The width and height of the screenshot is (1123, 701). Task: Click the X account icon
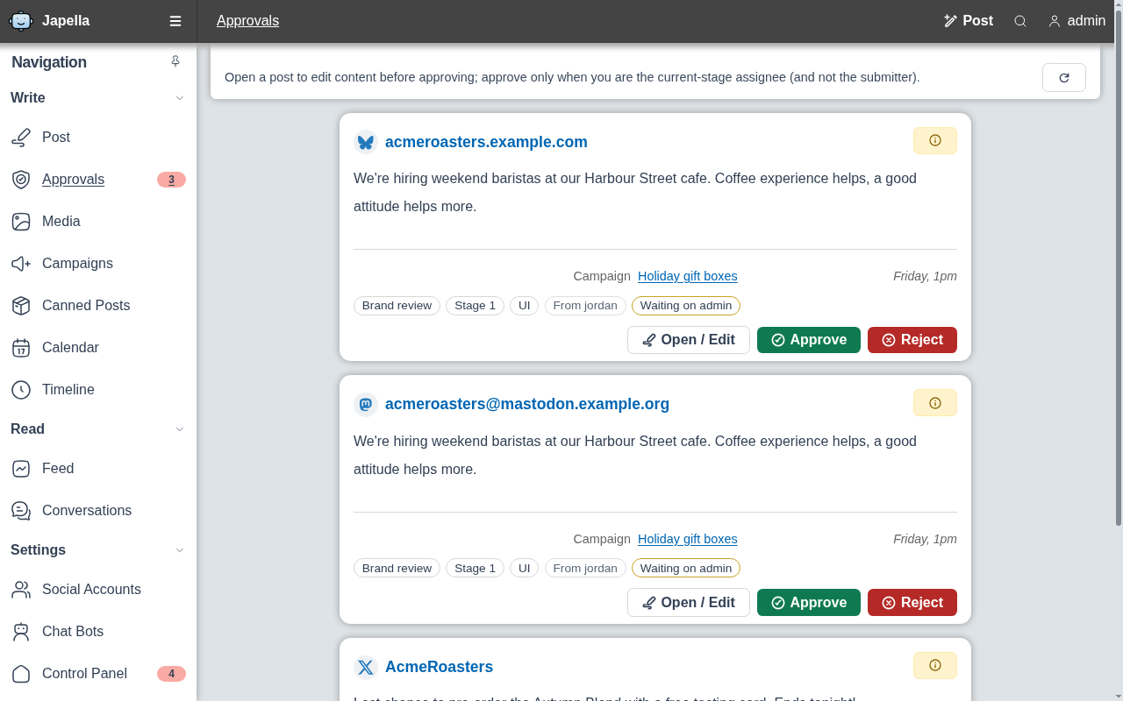point(366,667)
